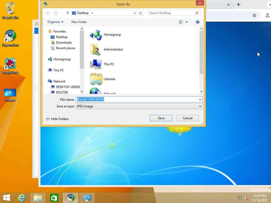
Task: Navigation pane scroll up arrow
Action: [82, 29]
